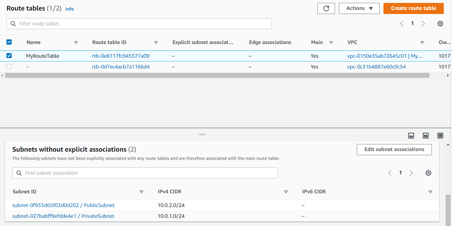Sort by the VPC column header

(x=422, y=43)
